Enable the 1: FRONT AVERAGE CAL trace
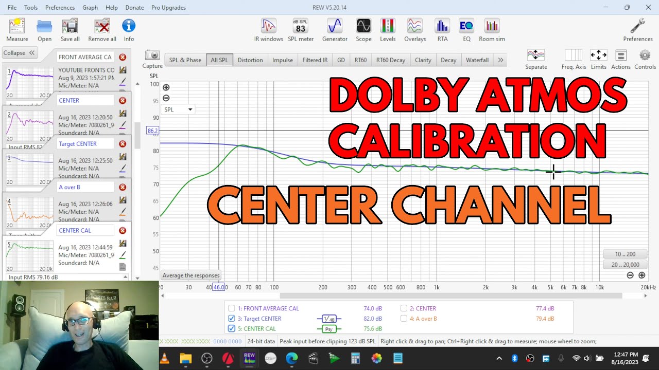 point(232,308)
